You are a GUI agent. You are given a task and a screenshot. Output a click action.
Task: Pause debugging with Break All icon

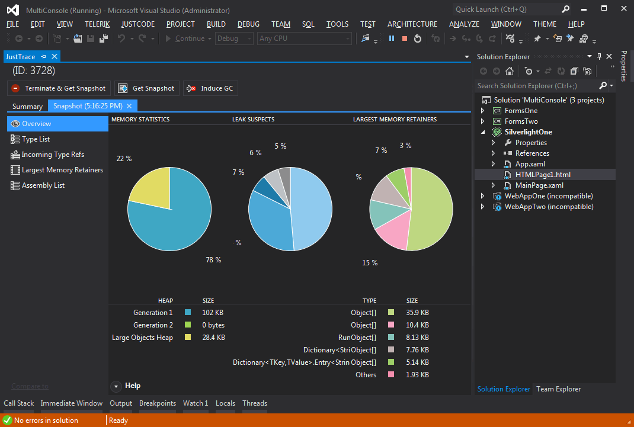tap(392, 38)
